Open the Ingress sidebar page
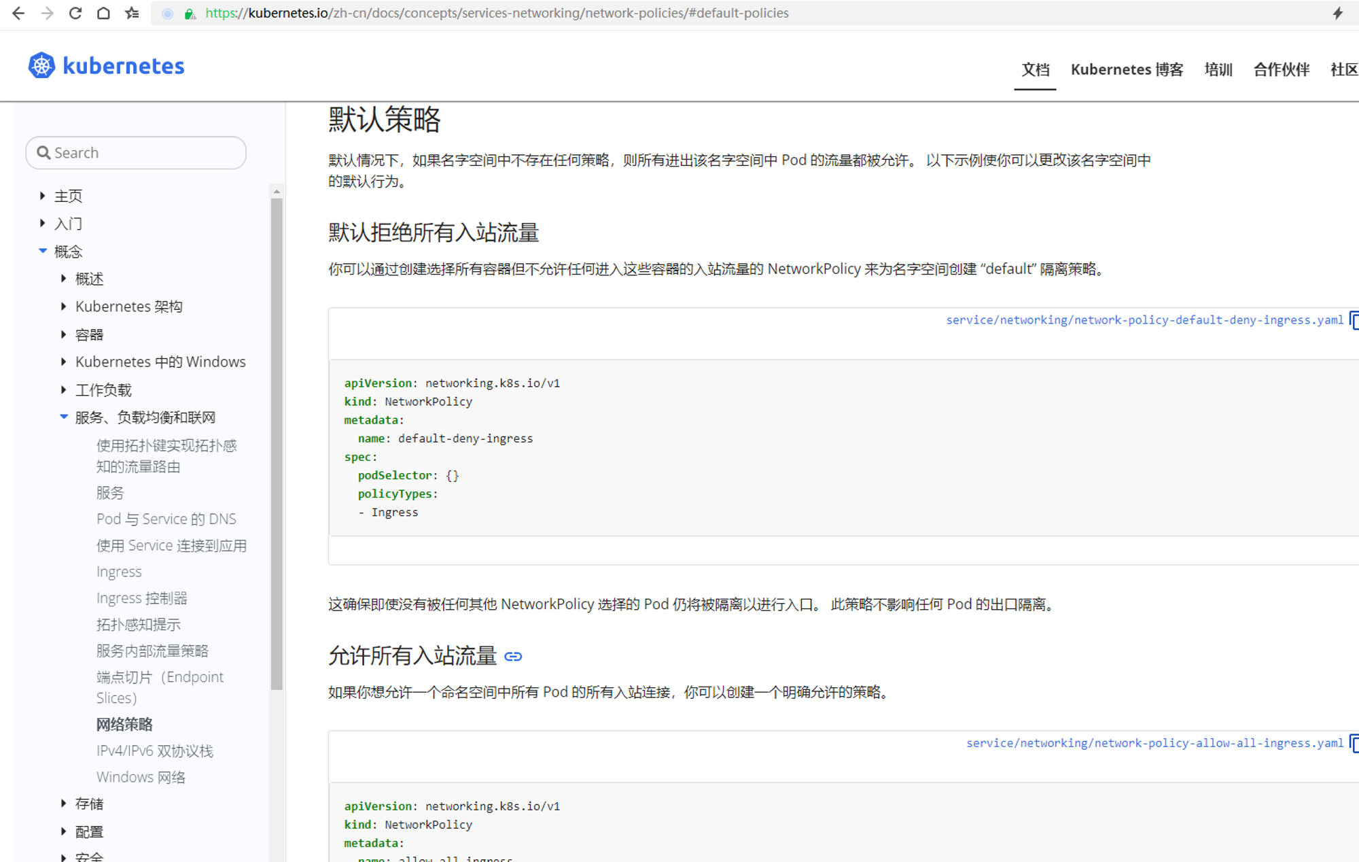Image resolution: width=1359 pixels, height=862 pixels. (x=119, y=572)
